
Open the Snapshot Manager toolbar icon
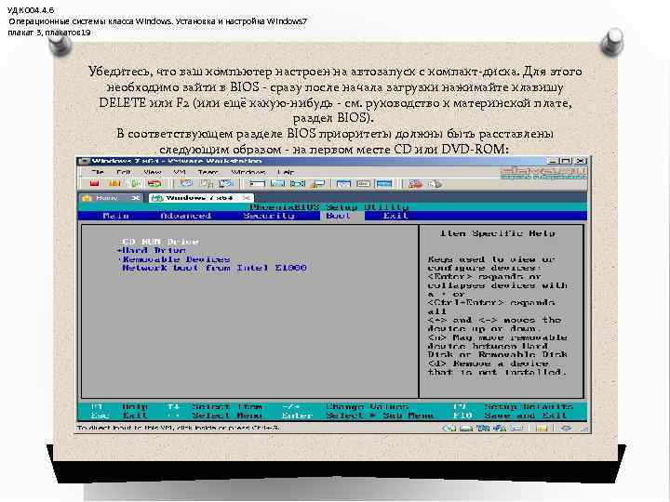click(x=226, y=183)
